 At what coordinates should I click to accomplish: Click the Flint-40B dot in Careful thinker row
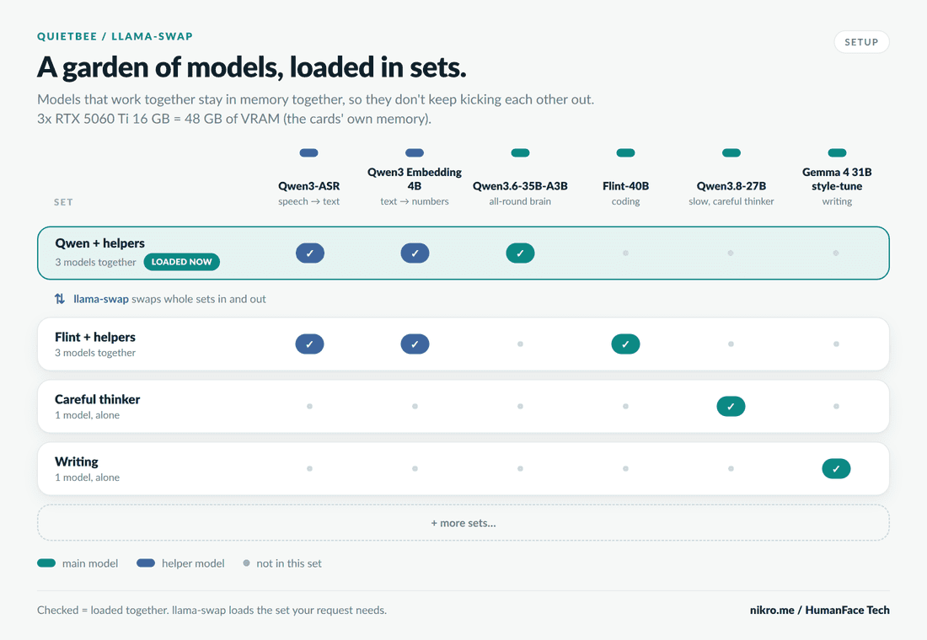coord(625,407)
